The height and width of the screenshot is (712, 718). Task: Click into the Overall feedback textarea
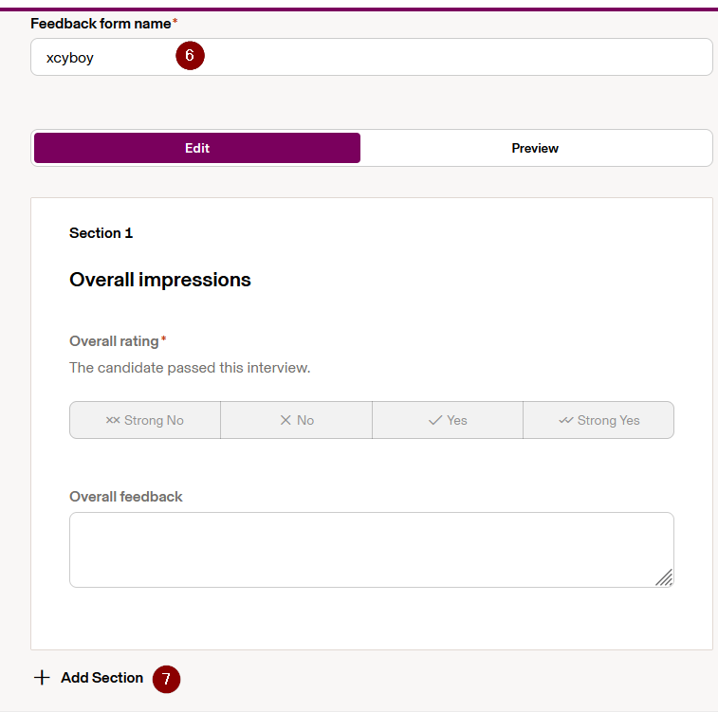372,550
